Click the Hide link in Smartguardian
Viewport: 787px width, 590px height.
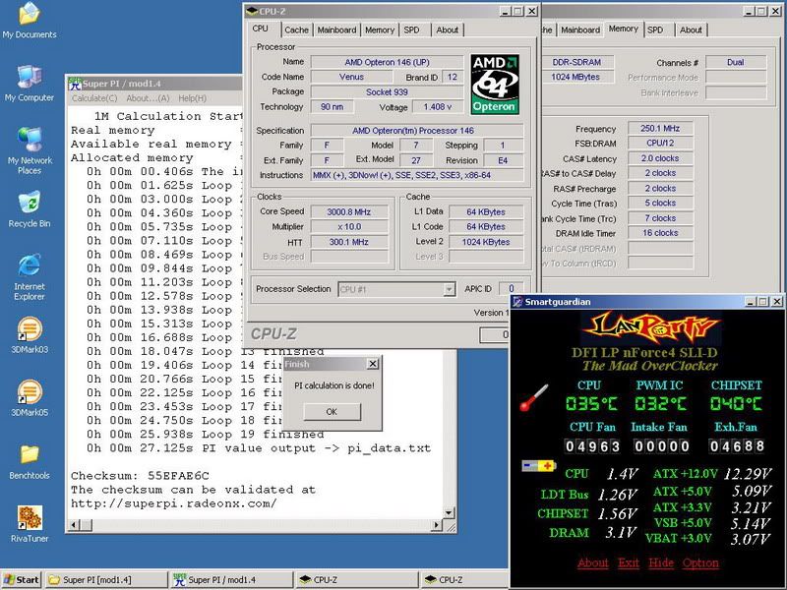tap(661, 562)
